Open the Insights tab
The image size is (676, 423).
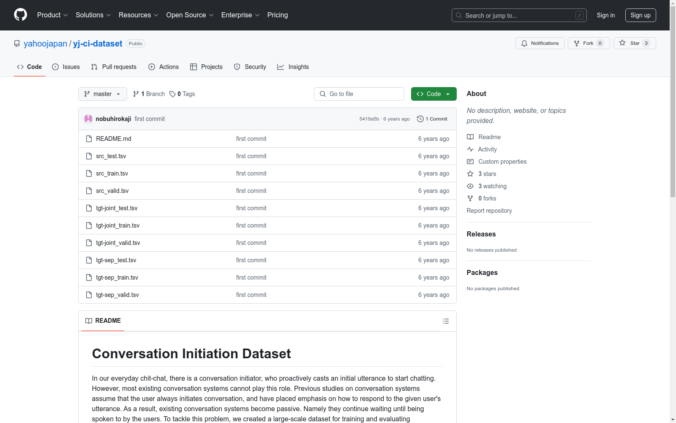coord(293,67)
